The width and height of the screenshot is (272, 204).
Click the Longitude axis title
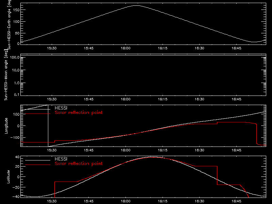point(6,126)
